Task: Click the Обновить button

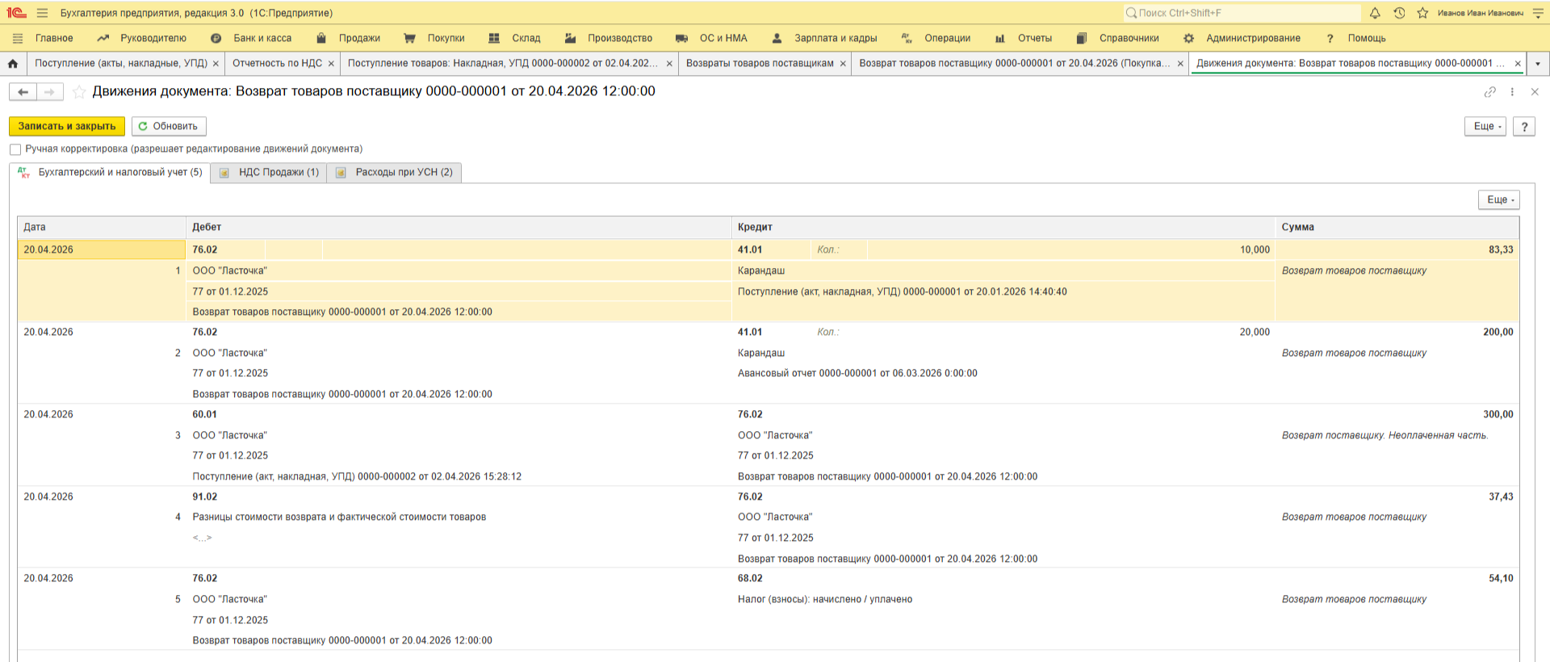Action: point(169,127)
